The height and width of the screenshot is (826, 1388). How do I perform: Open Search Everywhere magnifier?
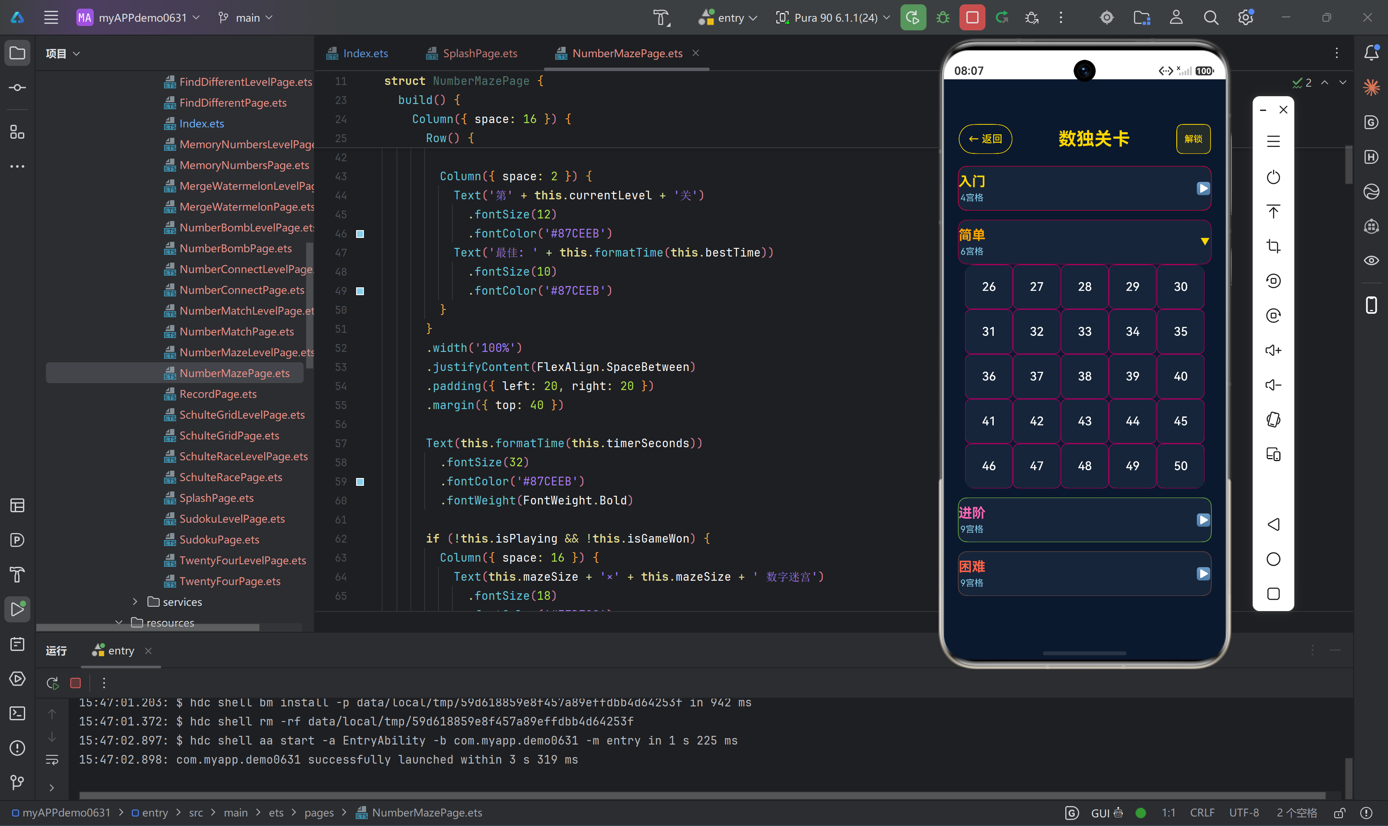1210,17
